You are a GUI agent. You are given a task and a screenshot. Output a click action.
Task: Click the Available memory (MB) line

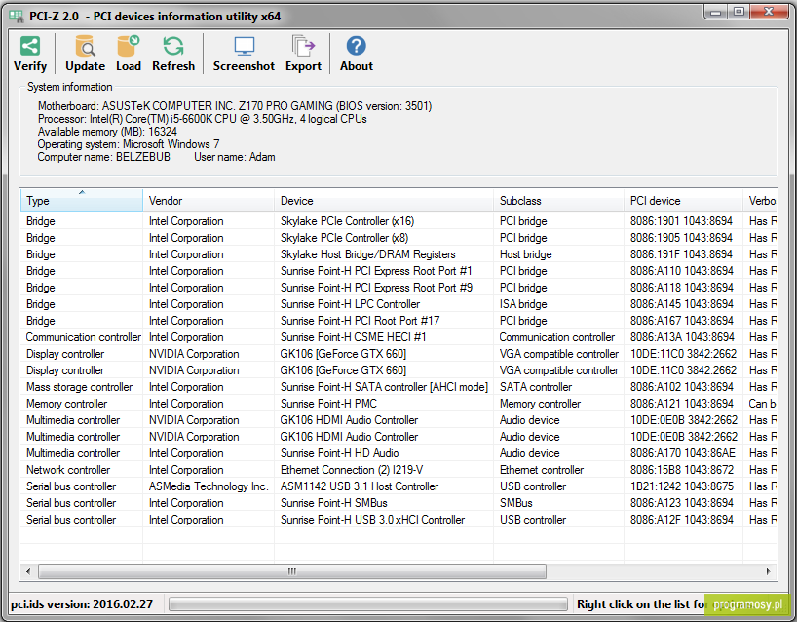click(x=107, y=132)
